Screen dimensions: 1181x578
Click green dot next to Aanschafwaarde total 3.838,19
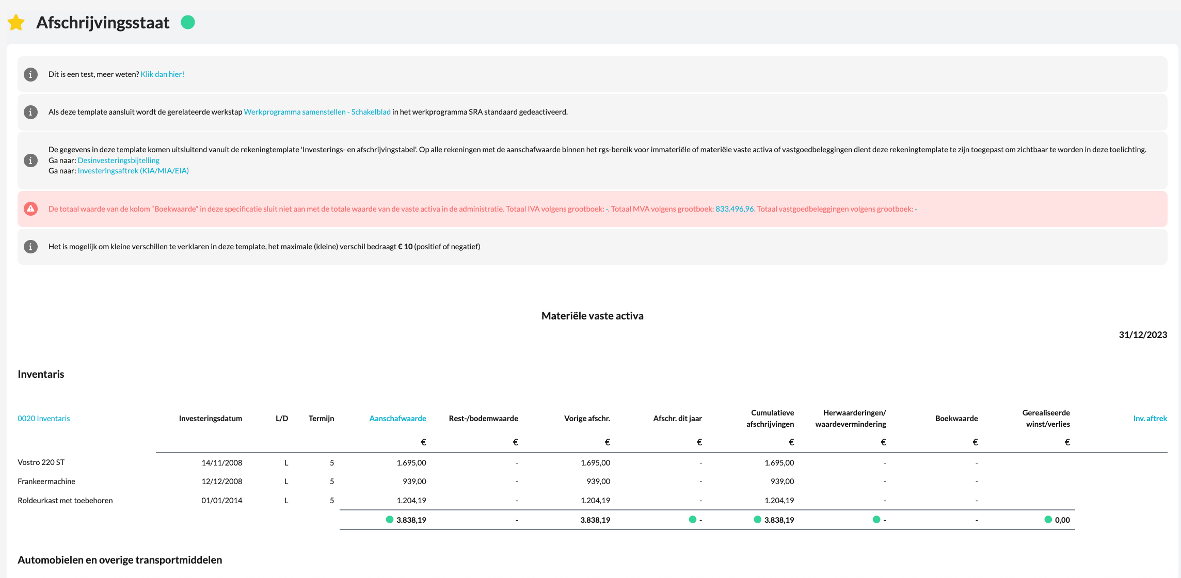pyautogui.click(x=390, y=520)
